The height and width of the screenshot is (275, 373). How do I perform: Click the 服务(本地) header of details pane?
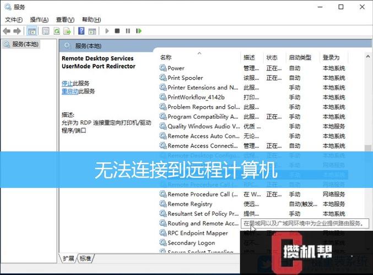click(88, 46)
